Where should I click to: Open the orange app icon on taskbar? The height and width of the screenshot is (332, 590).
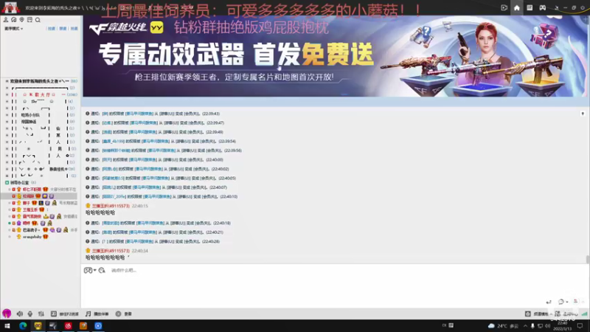[83, 326]
